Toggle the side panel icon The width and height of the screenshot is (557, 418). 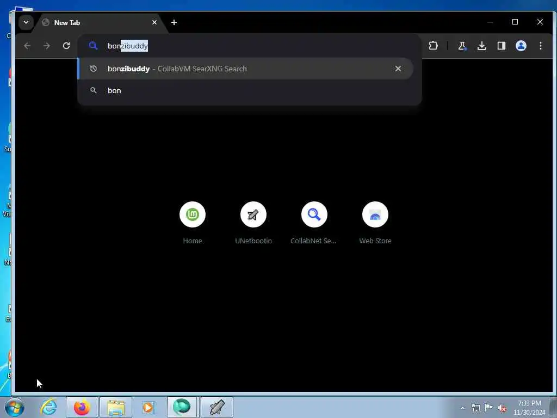(x=501, y=46)
